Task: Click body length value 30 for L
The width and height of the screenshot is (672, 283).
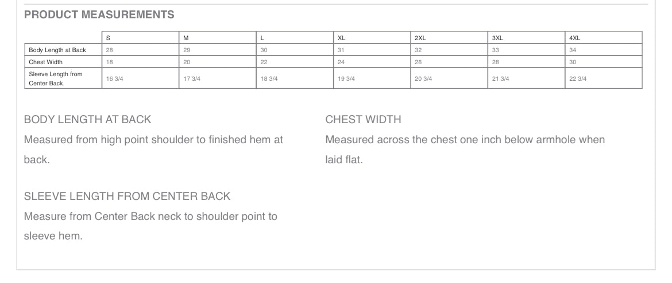Action: (264, 50)
